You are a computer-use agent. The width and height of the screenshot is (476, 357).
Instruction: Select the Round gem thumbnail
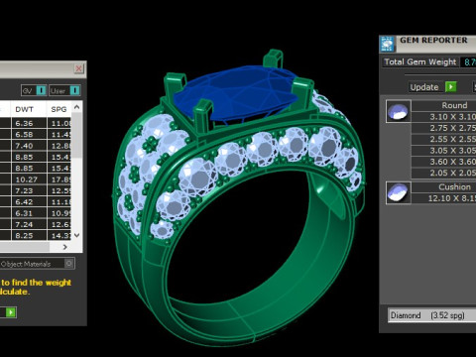(x=399, y=111)
